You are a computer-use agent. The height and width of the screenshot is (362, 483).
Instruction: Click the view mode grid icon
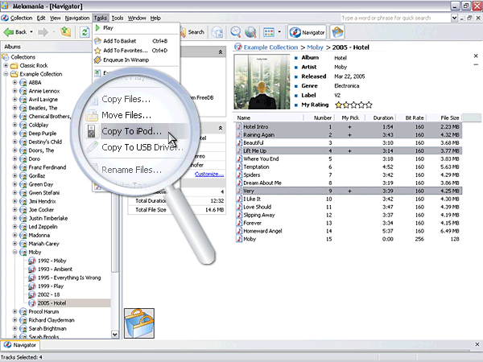tap(269, 32)
